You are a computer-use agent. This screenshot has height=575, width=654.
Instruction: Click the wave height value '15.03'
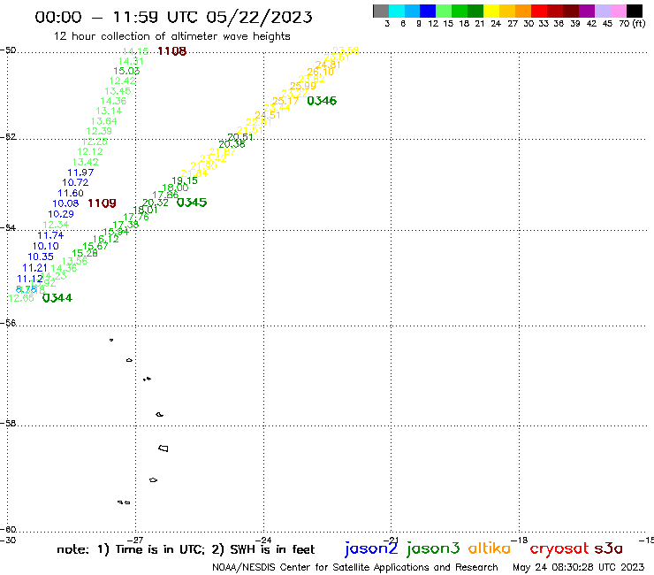(126, 71)
